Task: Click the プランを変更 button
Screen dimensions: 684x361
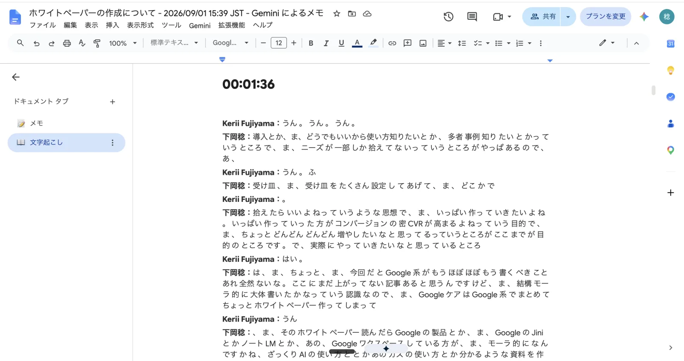Action: [x=605, y=16]
